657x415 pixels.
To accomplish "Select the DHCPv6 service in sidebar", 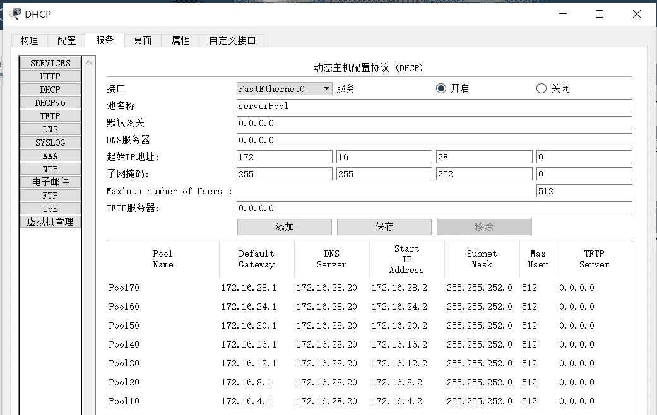I will tap(50, 102).
